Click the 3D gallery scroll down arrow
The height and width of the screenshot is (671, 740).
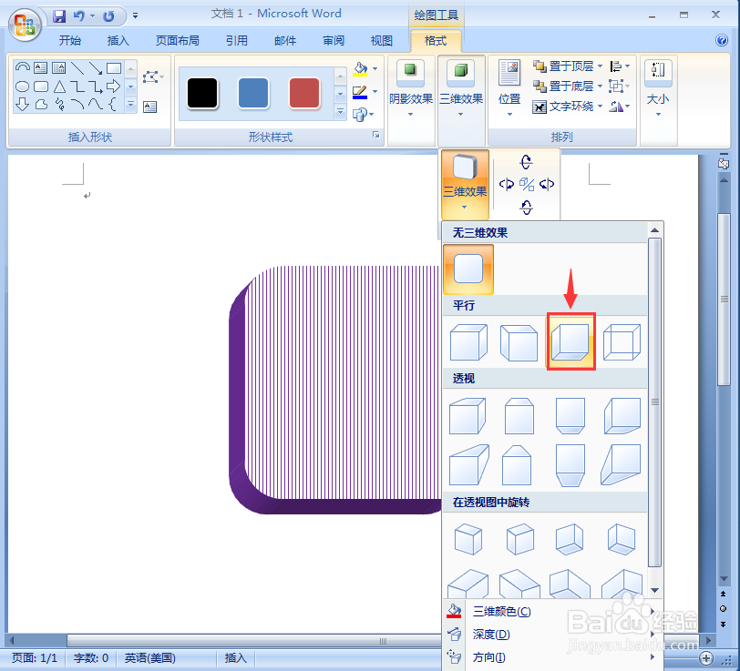point(655,590)
